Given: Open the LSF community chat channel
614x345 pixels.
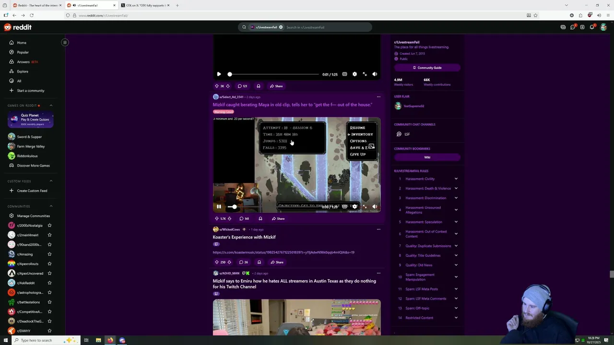Looking at the screenshot, I should point(407,134).
